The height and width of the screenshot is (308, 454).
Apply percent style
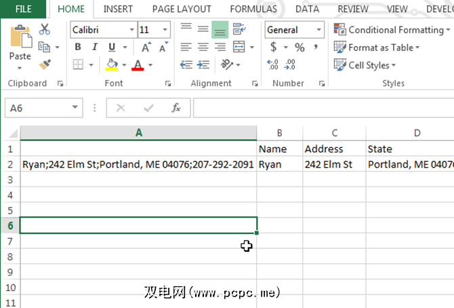[x=300, y=47]
